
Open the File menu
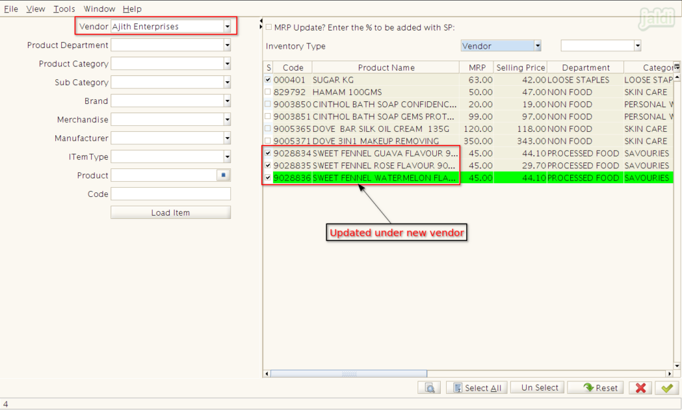pos(11,9)
